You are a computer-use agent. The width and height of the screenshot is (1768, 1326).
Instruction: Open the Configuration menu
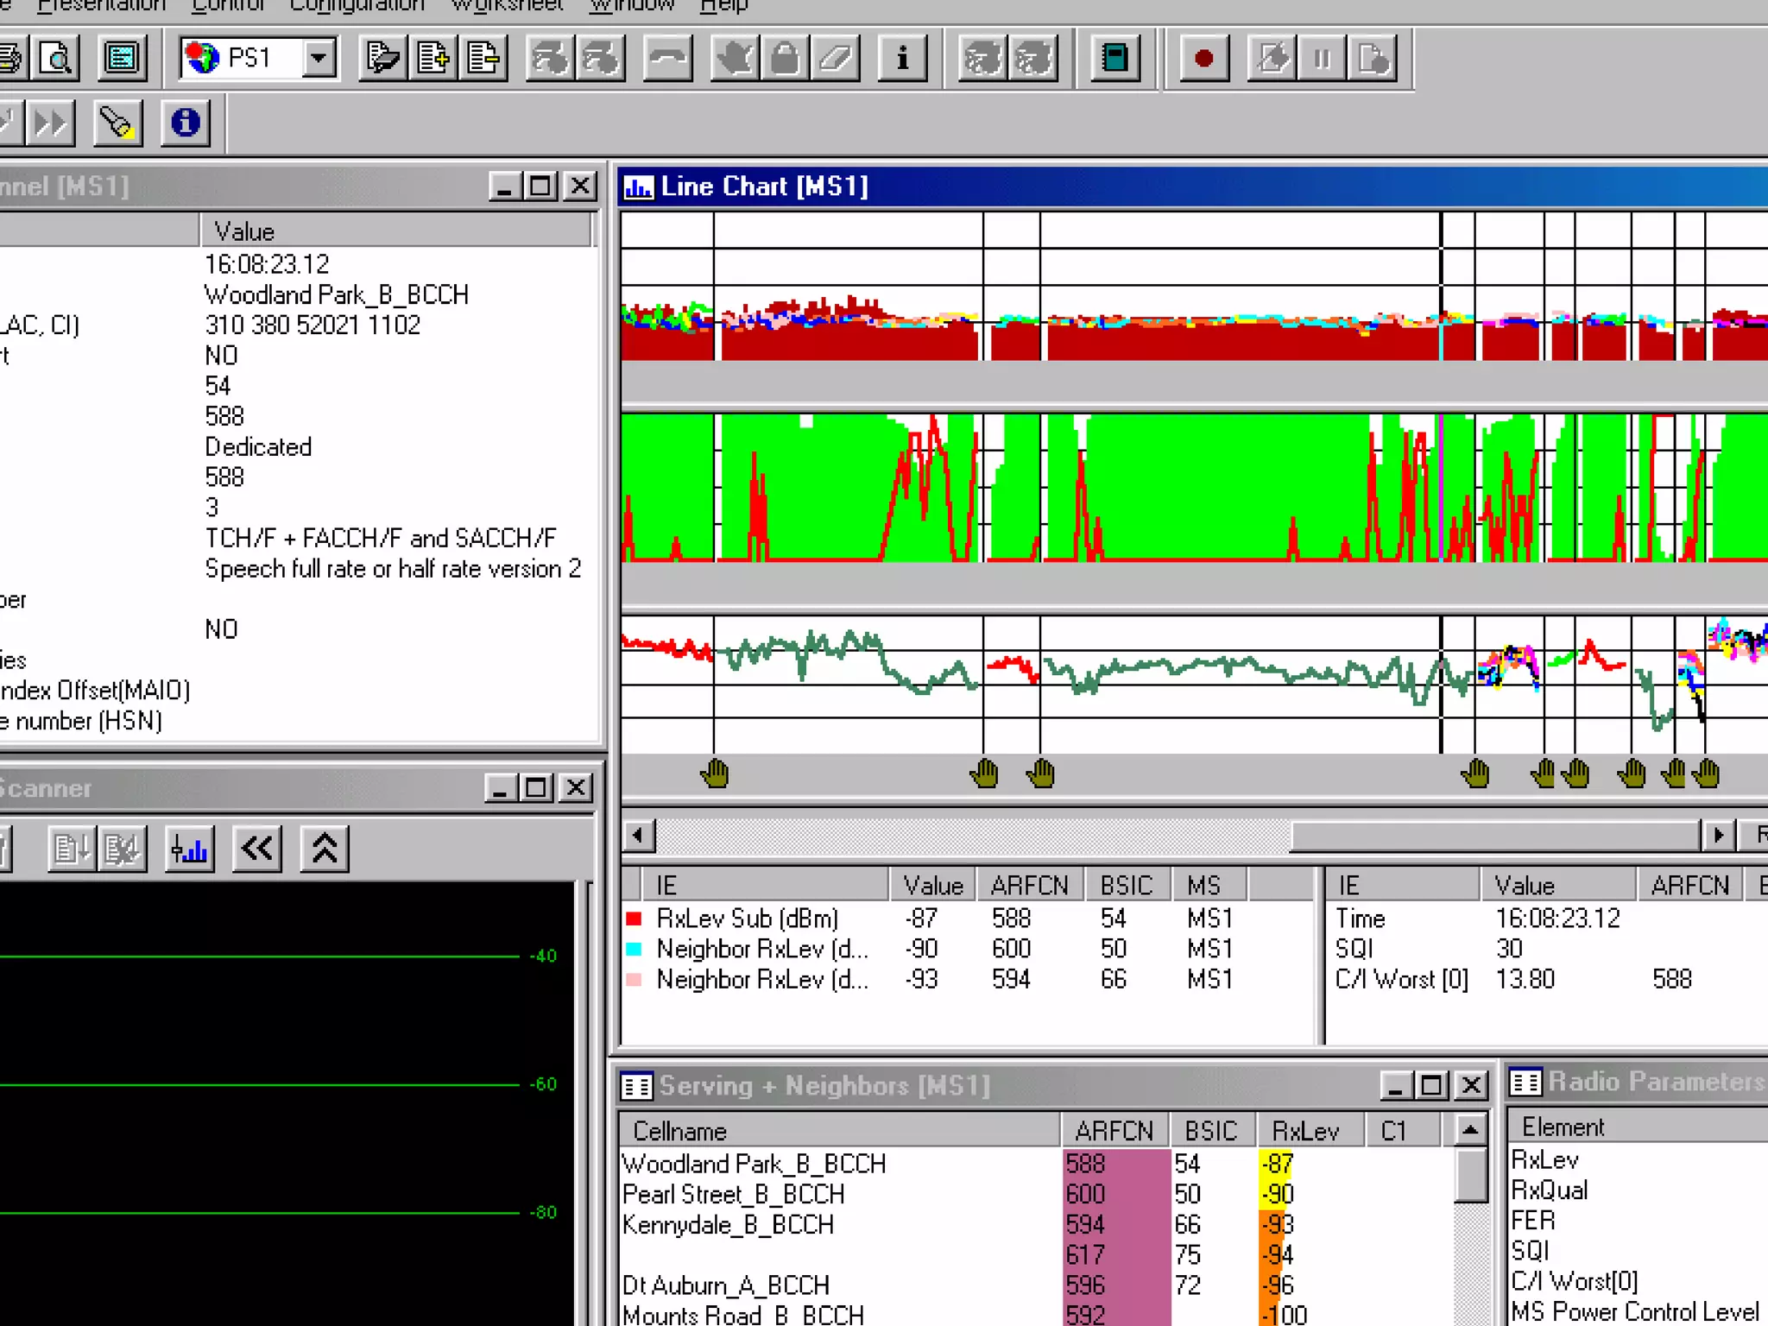(x=357, y=6)
